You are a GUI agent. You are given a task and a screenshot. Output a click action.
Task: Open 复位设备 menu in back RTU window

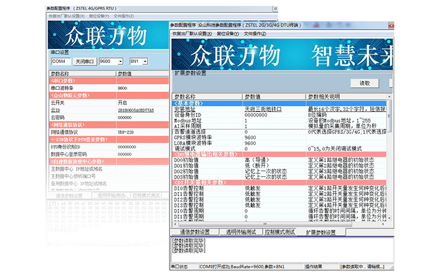99,16
